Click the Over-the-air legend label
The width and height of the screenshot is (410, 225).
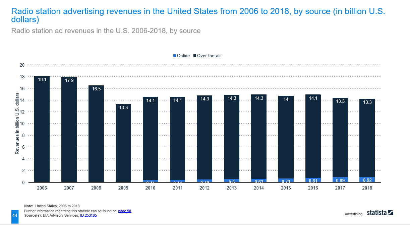[x=209, y=56]
